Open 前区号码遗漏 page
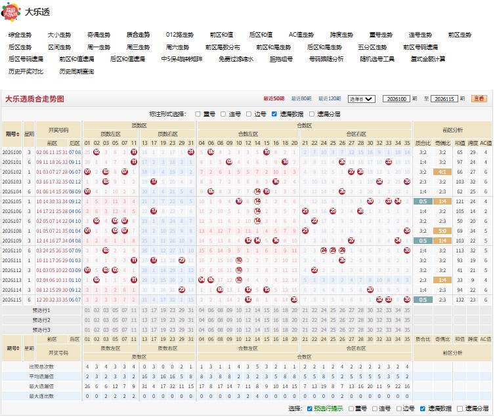 [x=421, y=47]
